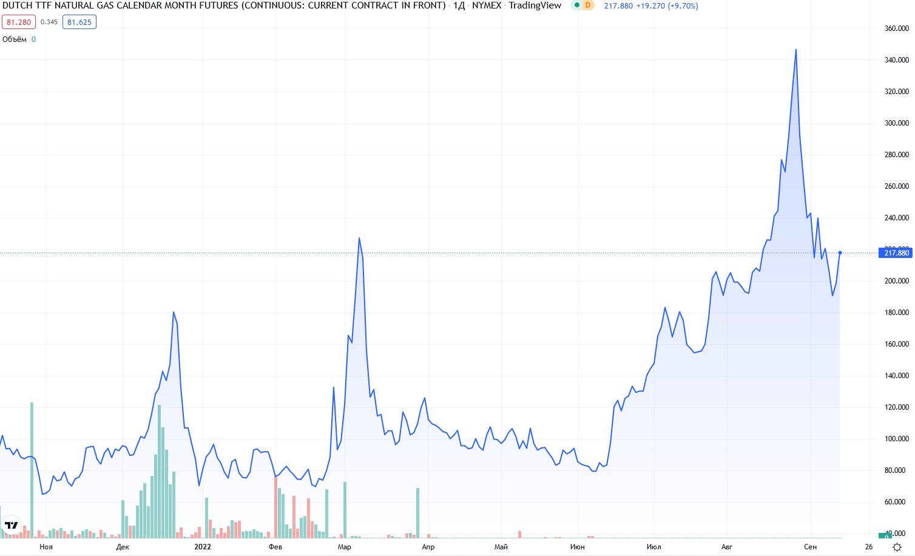Click the 0.345 spread value

49,22
